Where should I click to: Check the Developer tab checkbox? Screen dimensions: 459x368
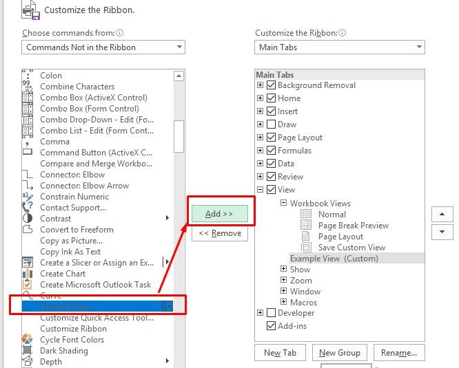[x=271, y=313]
